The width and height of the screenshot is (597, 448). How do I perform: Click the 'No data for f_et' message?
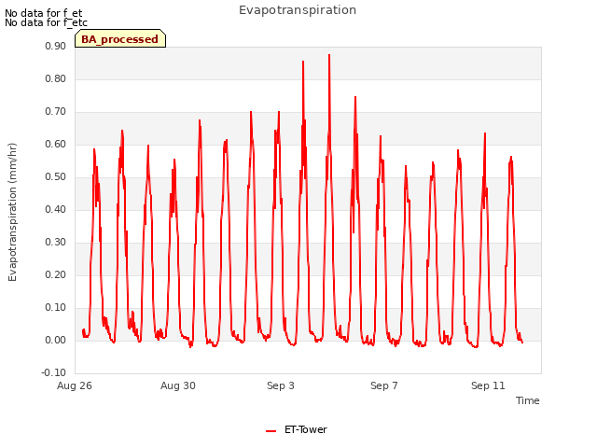tap(44, 13)
